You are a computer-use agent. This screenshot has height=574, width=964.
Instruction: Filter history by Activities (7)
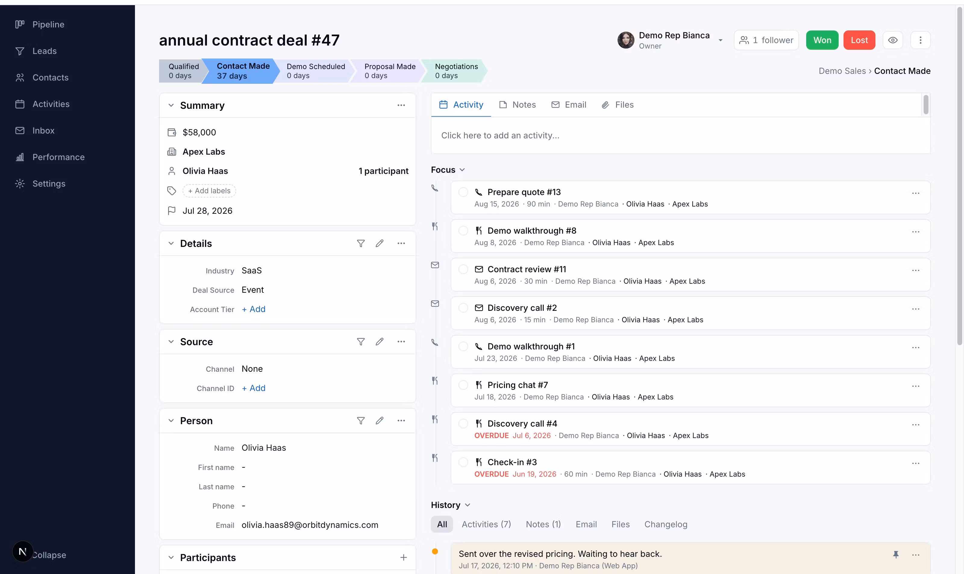pyautogui.click(x=486, y=525)
